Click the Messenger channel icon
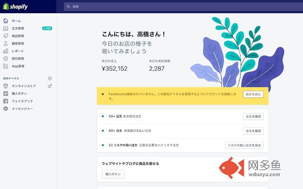 pos(6,109)
